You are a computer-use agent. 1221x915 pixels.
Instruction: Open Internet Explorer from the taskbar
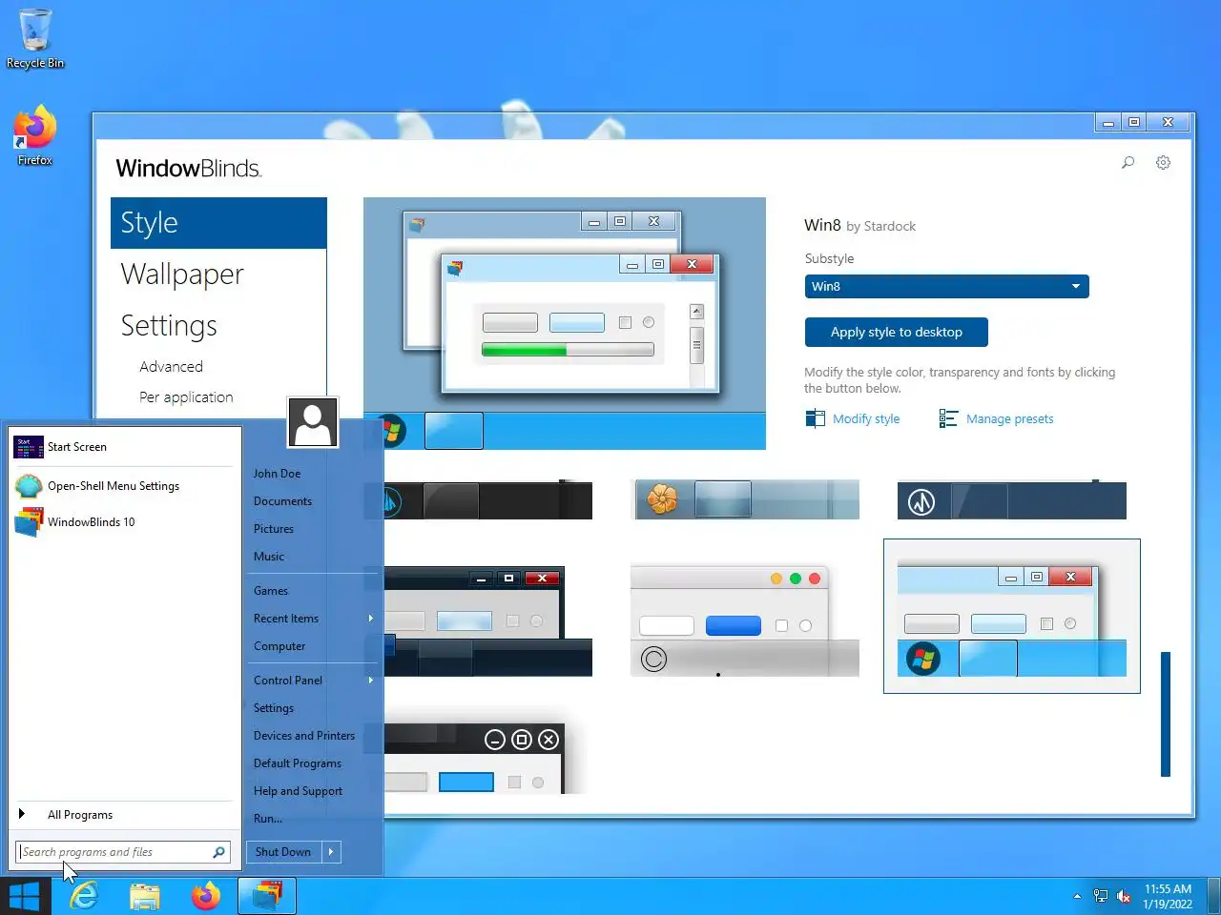pyautogui.click(x=84, y=896)
